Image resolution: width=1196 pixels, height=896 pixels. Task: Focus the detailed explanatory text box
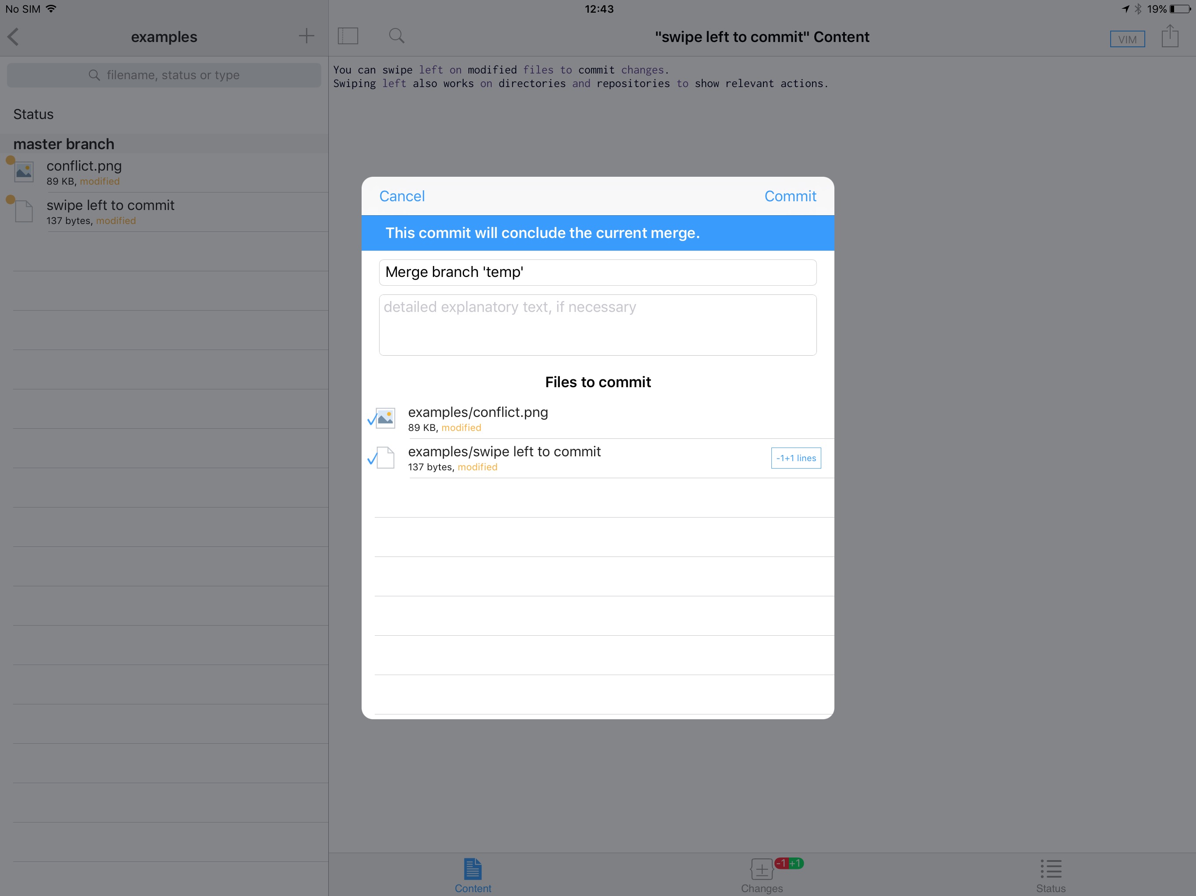coord(598,325)
